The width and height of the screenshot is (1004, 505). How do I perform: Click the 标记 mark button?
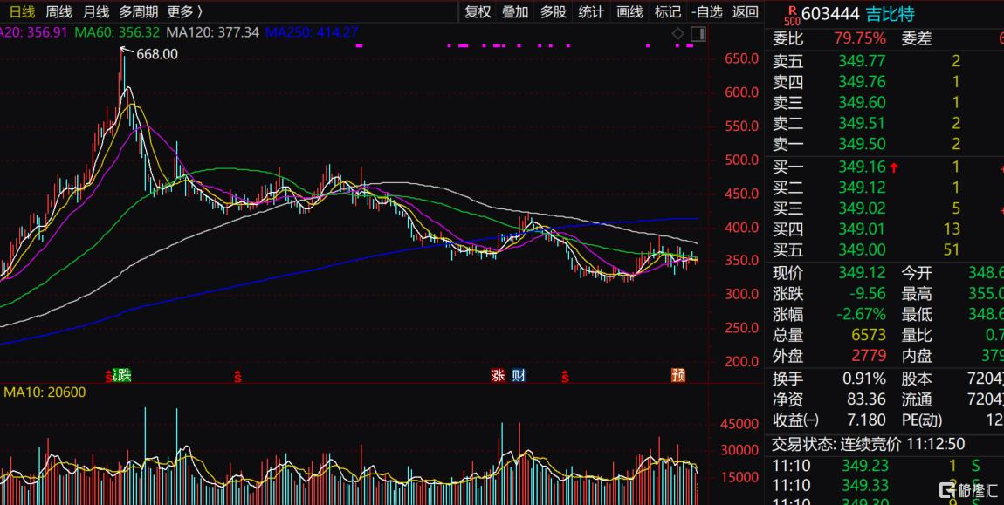[667, 11]
